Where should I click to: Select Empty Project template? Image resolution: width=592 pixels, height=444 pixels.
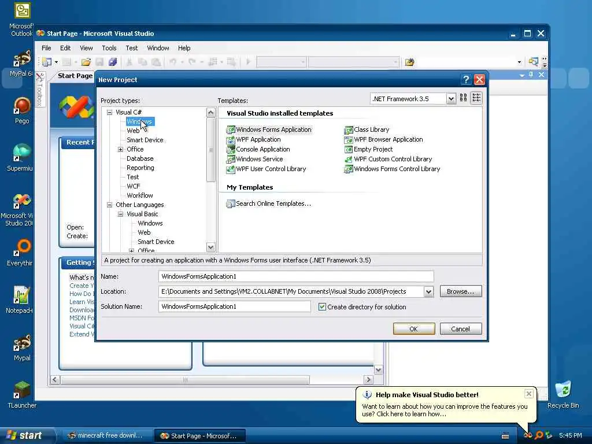point(368,149)
